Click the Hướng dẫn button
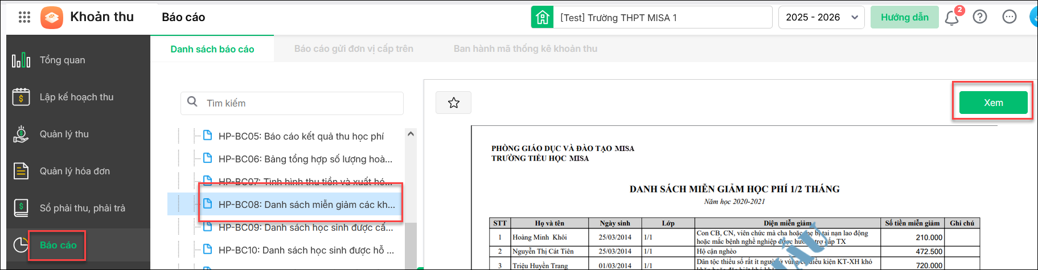 904,17
